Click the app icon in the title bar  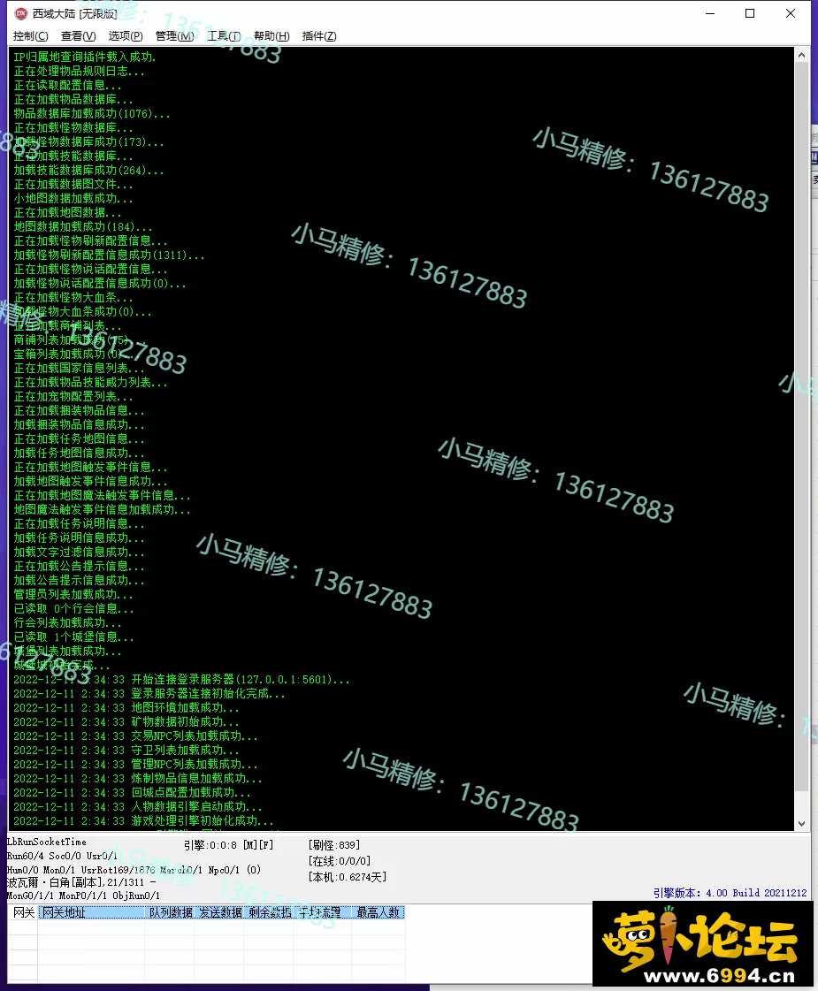click(21, 13)
